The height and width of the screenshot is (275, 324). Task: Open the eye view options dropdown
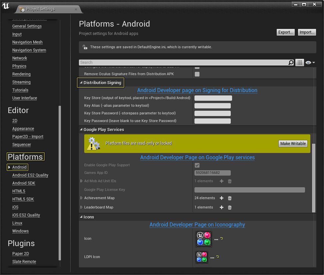[310, 63]
